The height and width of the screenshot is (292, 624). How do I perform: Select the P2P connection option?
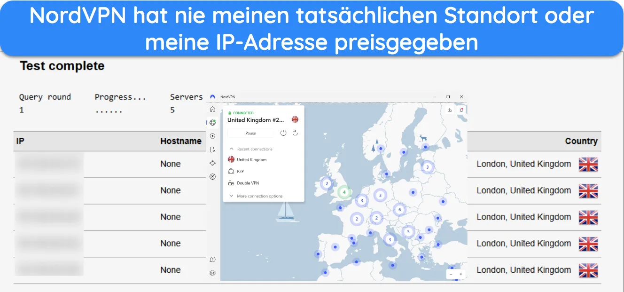pos(236,172)
